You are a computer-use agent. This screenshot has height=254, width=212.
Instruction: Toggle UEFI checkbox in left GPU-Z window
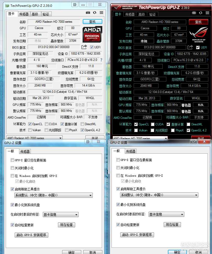coord(92,47)
